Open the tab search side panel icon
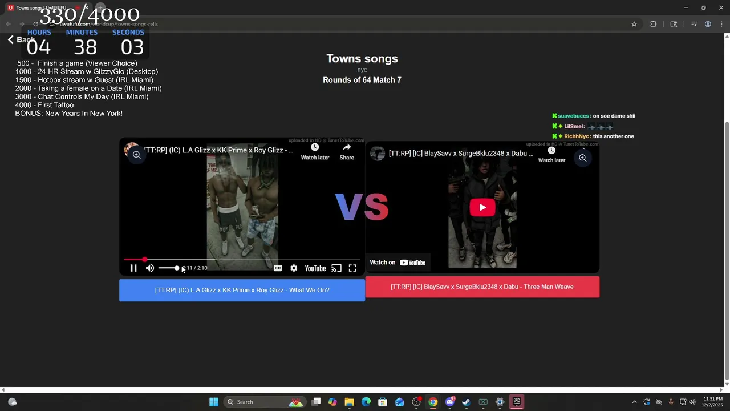Image resolution: width=730 pixels, height=411 pixels. coord(674,24)
